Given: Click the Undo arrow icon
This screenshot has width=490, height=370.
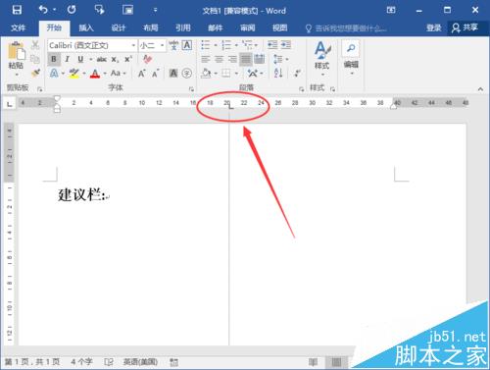Looking at the screenshot, I should click(43, 10).
